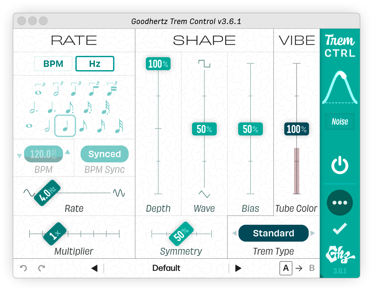Select the triplet half note rate
The width and height of the screenshot is (373, 291).
pos(58,89)
